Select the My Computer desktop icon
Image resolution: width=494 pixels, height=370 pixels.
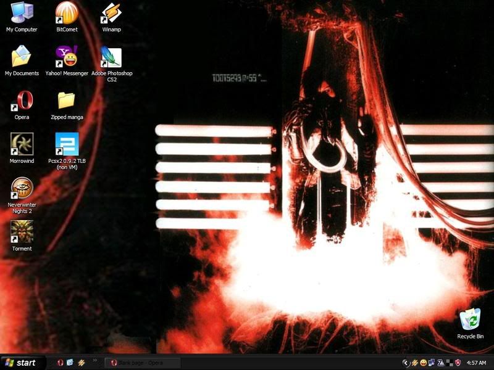point(22,17)
